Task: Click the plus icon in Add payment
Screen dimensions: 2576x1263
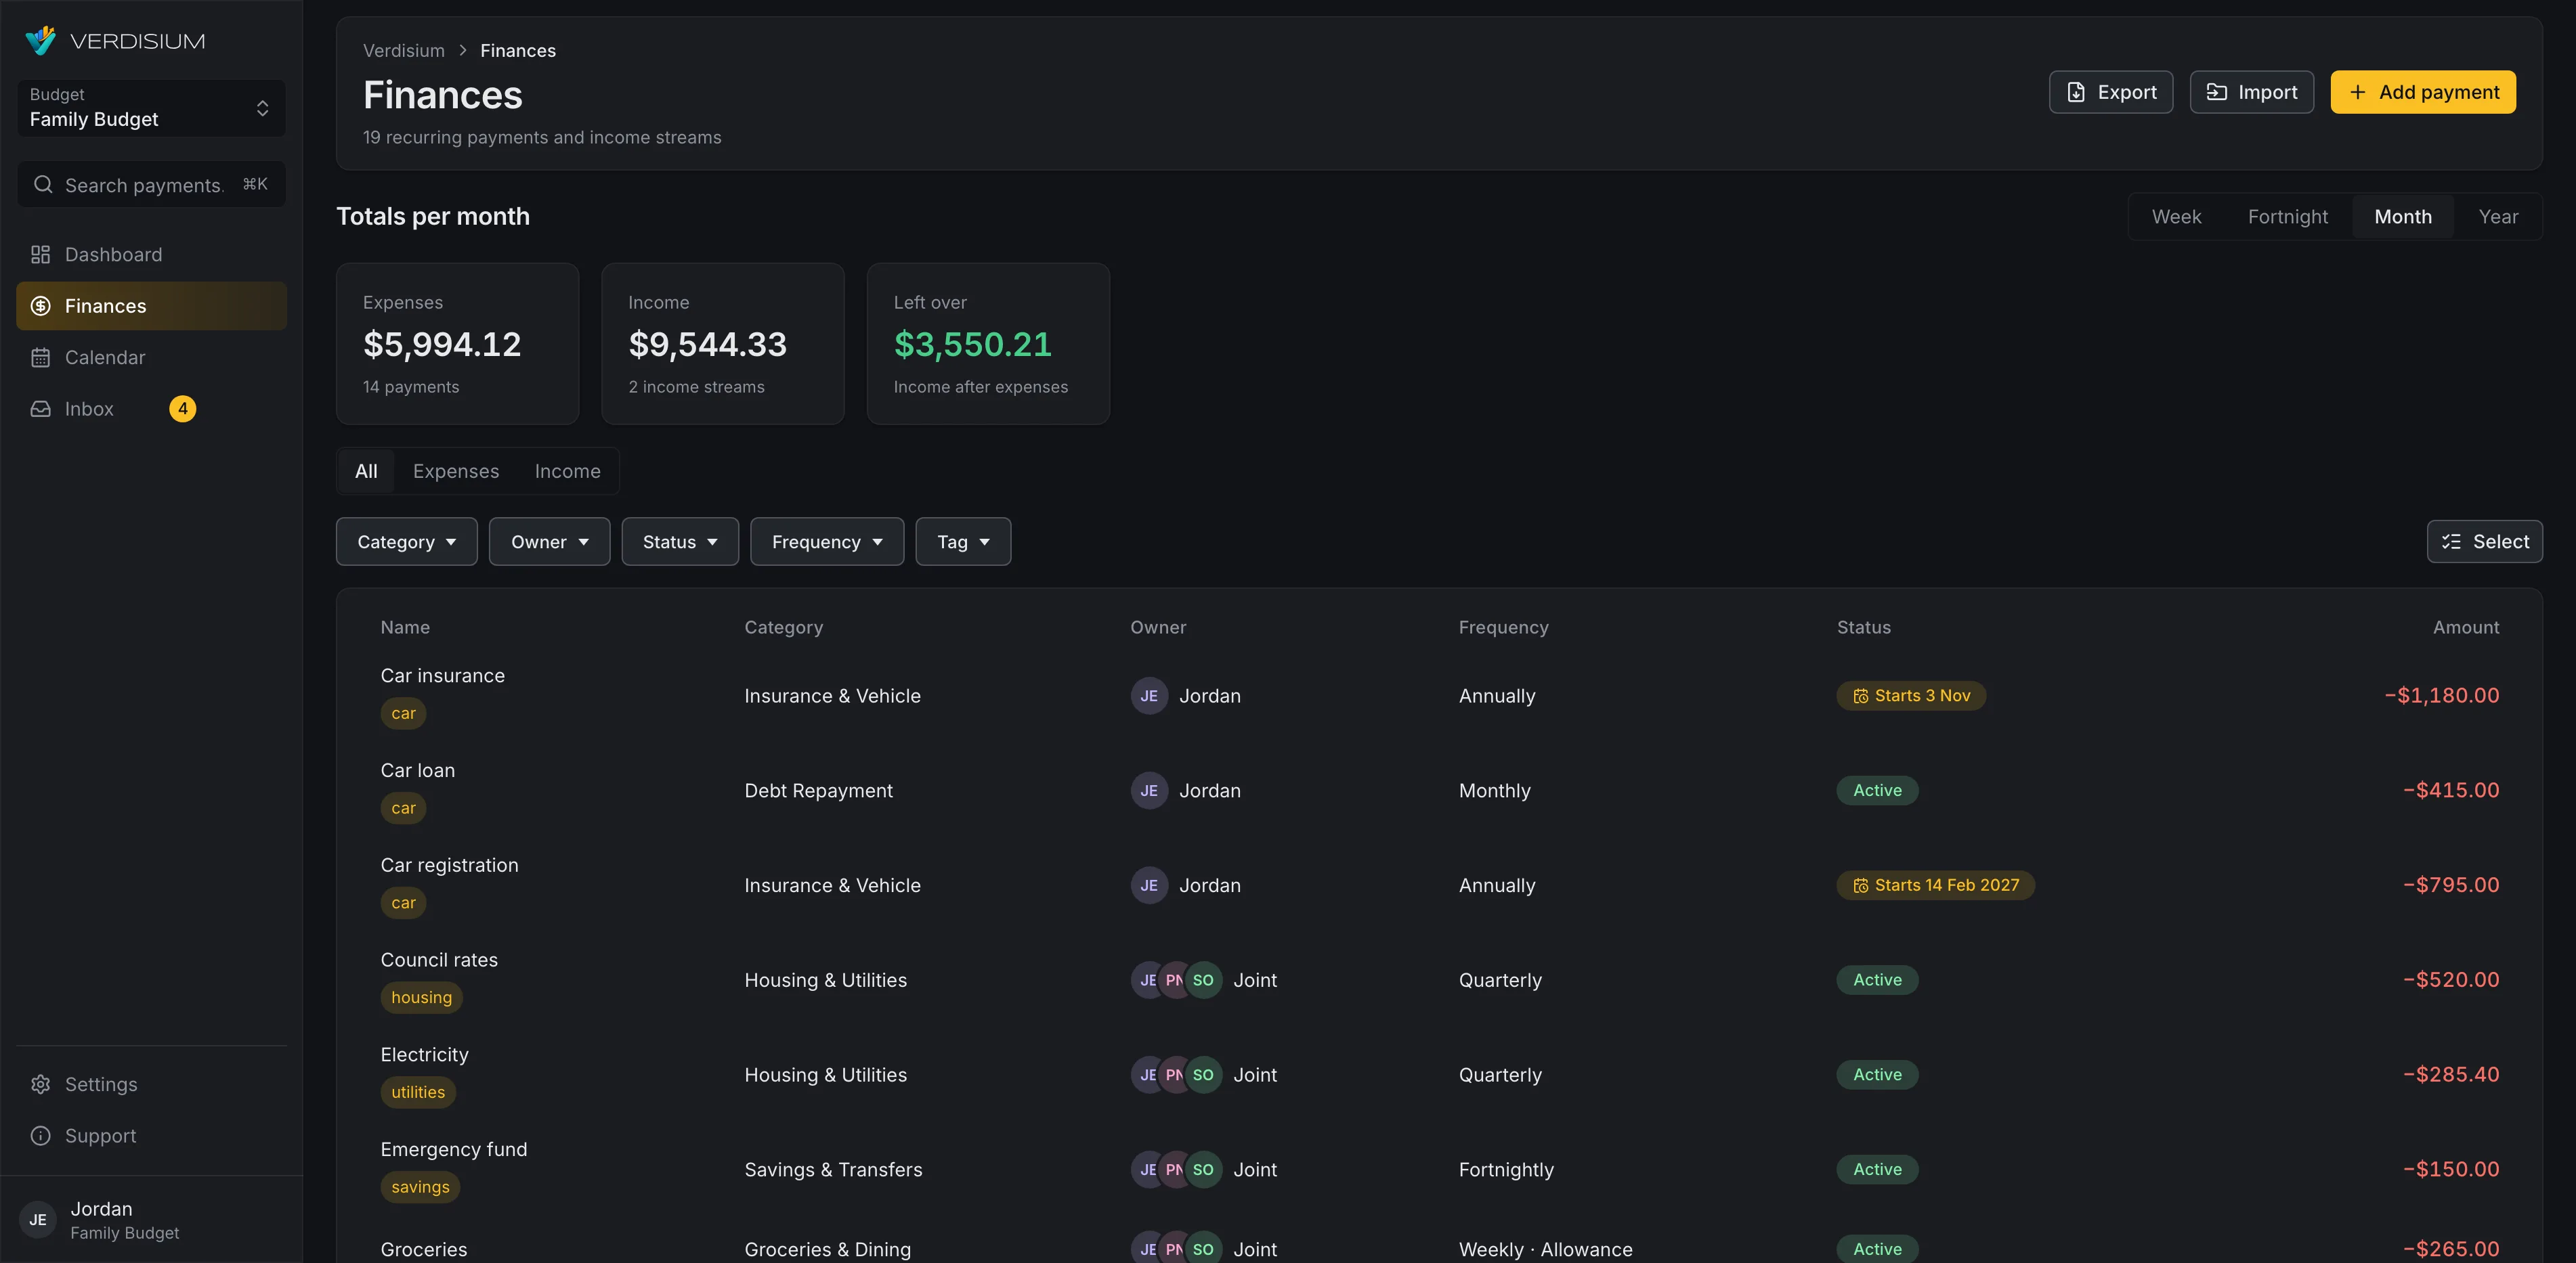Action: click(x=2358, y=92)
